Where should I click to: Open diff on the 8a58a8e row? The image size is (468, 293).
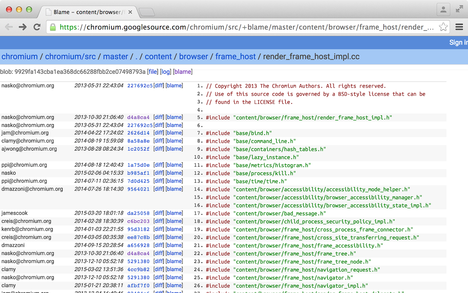(x=159, y=141)
